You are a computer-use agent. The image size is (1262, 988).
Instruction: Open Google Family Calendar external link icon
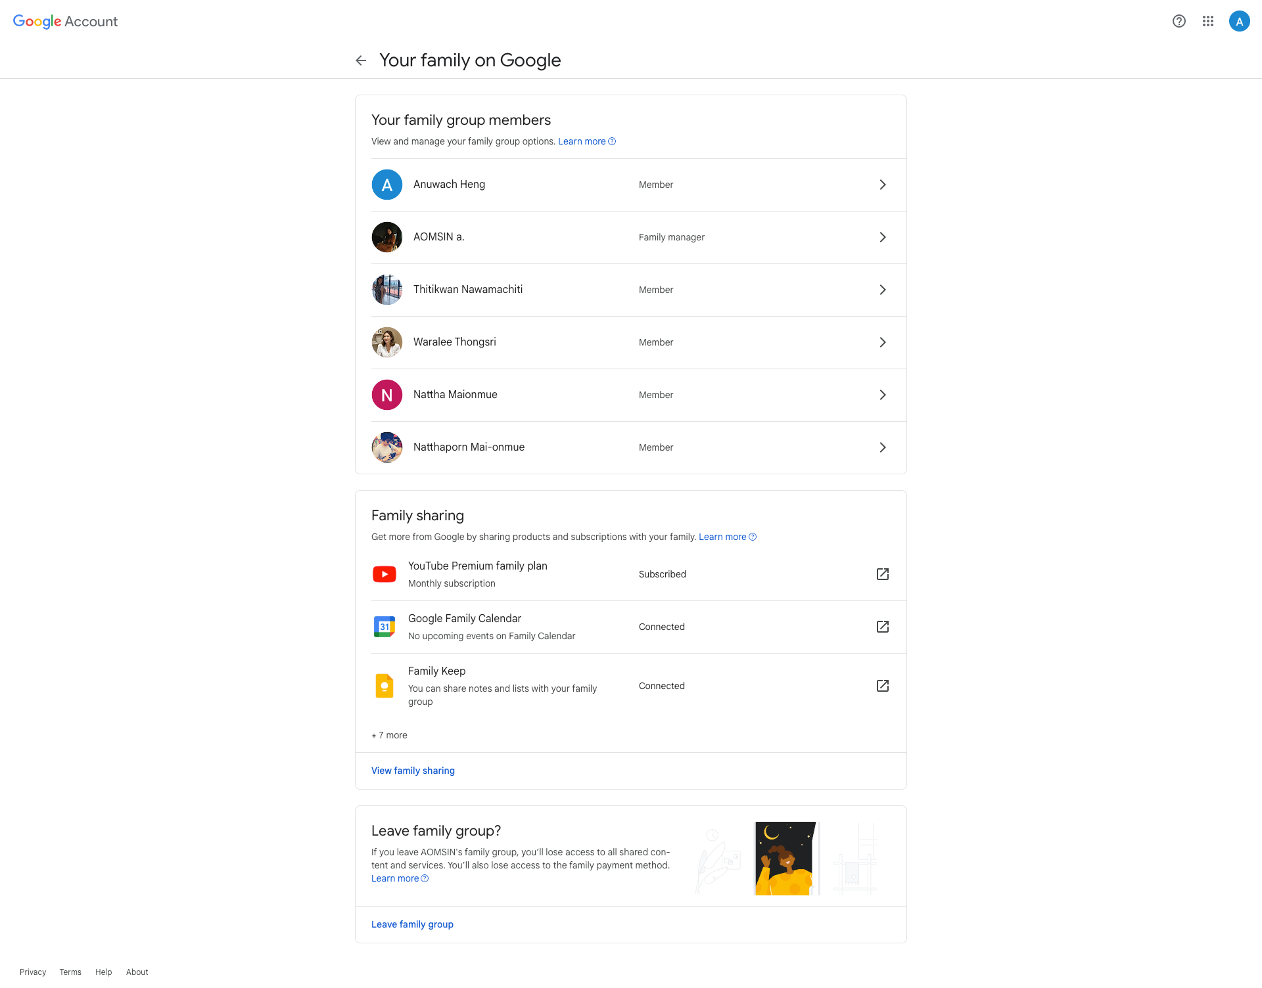click(883, 627)
